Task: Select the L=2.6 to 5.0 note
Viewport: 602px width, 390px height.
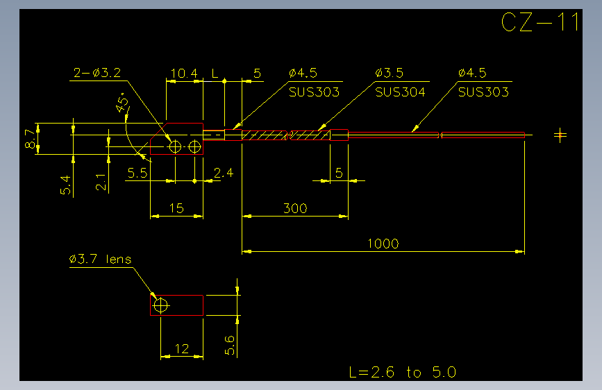Action: tap(402, 372)
